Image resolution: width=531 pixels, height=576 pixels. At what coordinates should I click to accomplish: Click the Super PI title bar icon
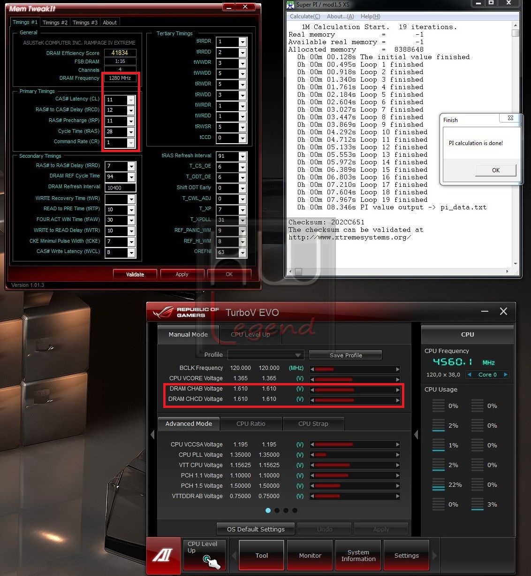[x=290, y=4]
